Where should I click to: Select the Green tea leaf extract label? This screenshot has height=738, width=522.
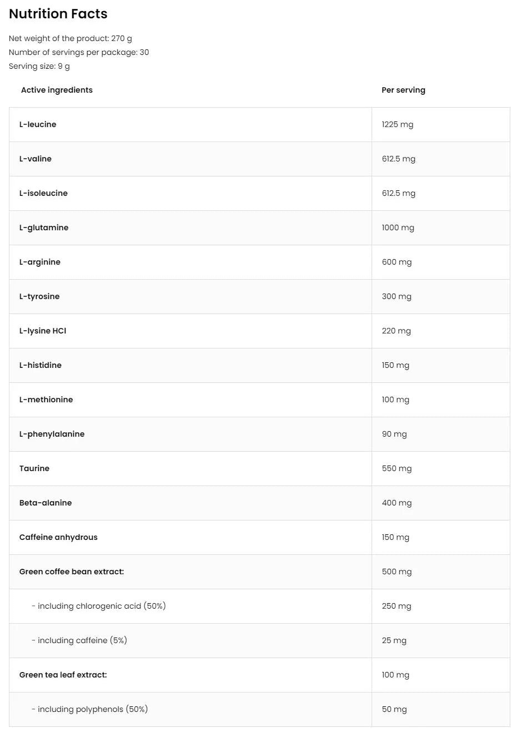tap(63, 675)
